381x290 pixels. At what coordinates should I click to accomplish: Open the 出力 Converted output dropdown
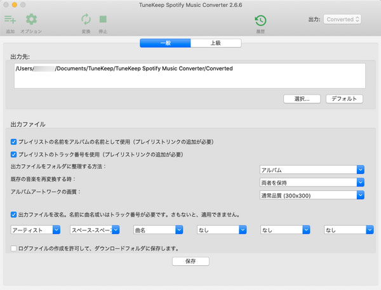point(342,20)
